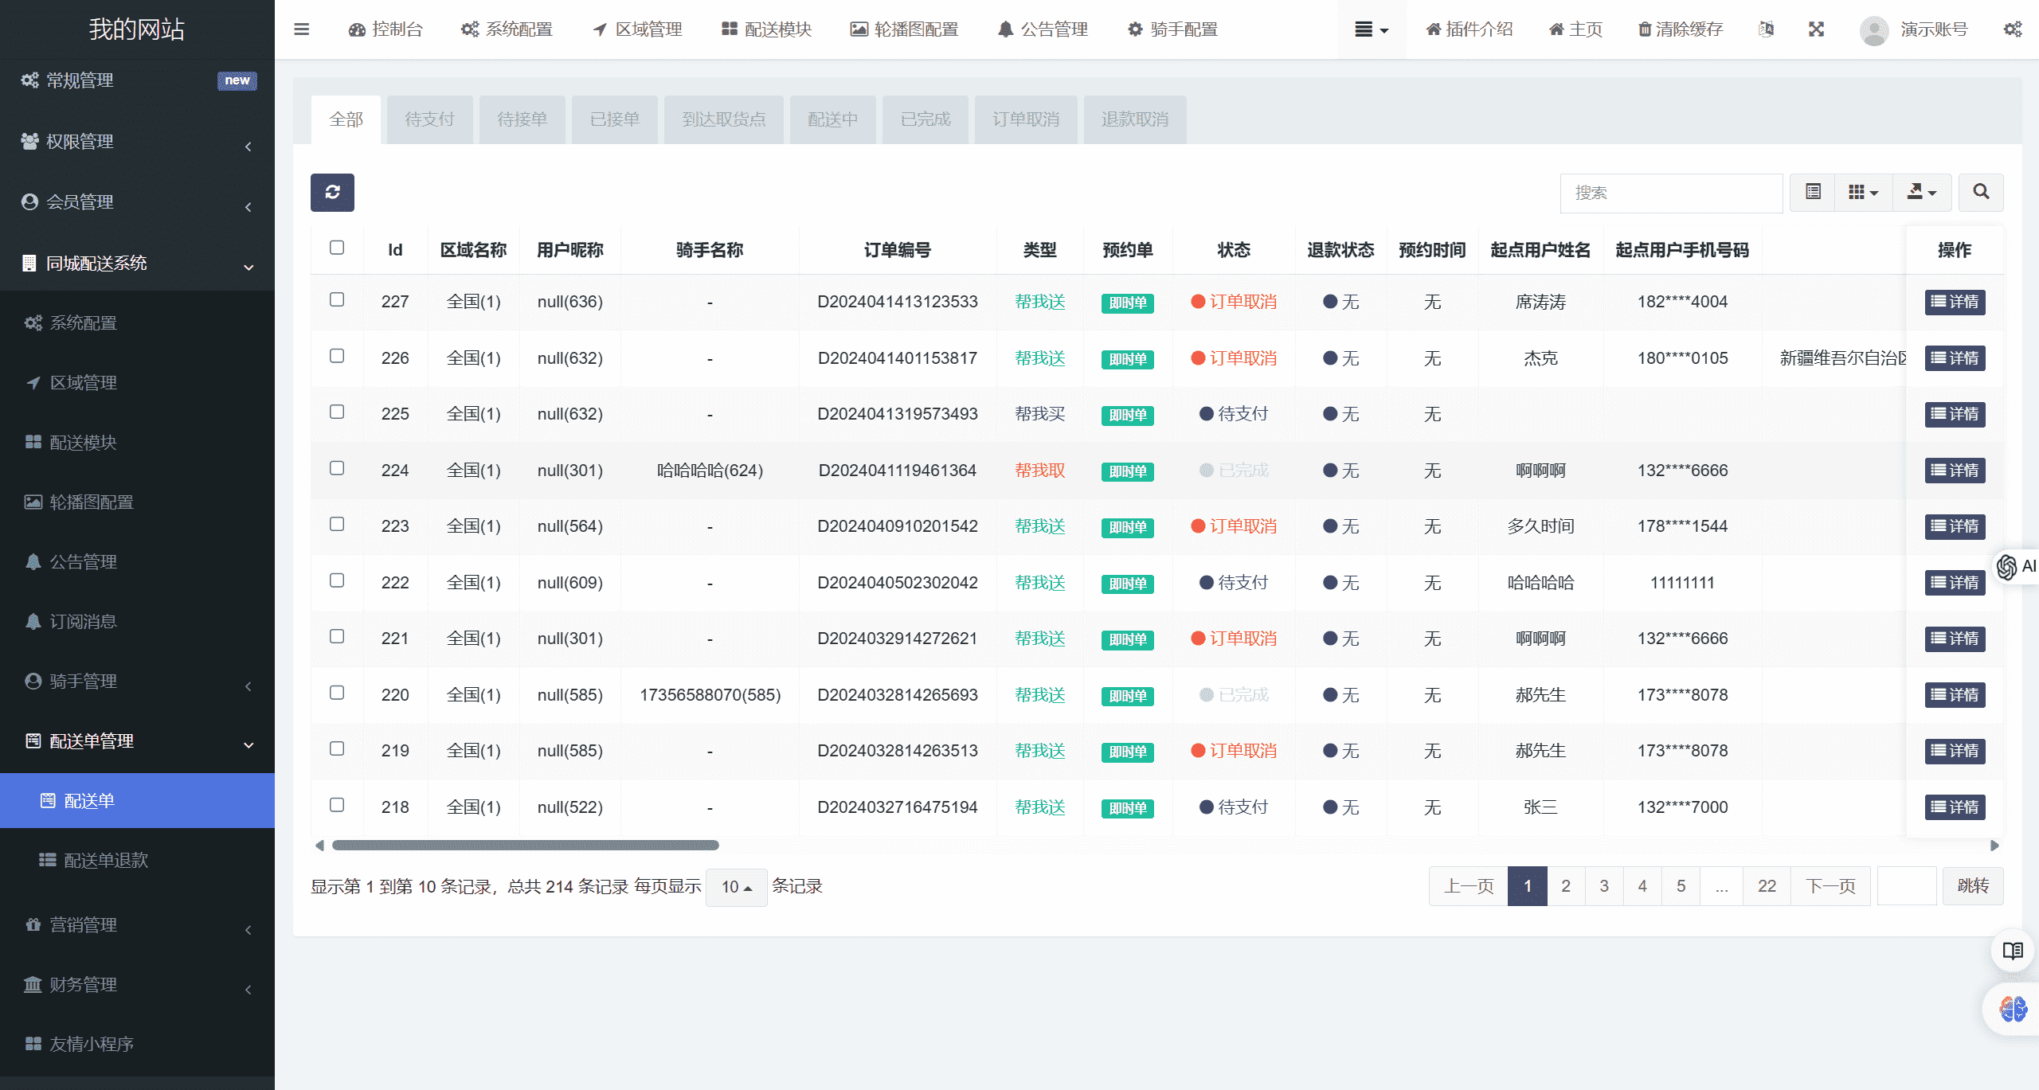Check the checkbox for order 218
This screenshot has width=2039, height=1090.
click(337, 805)
